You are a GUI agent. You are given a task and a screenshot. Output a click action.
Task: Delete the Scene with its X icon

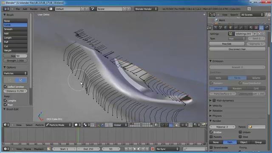coord(129,9)
